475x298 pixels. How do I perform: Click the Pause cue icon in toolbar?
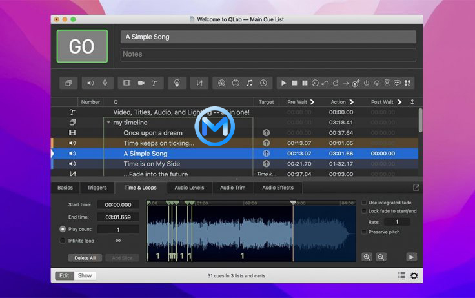[305, 83]
